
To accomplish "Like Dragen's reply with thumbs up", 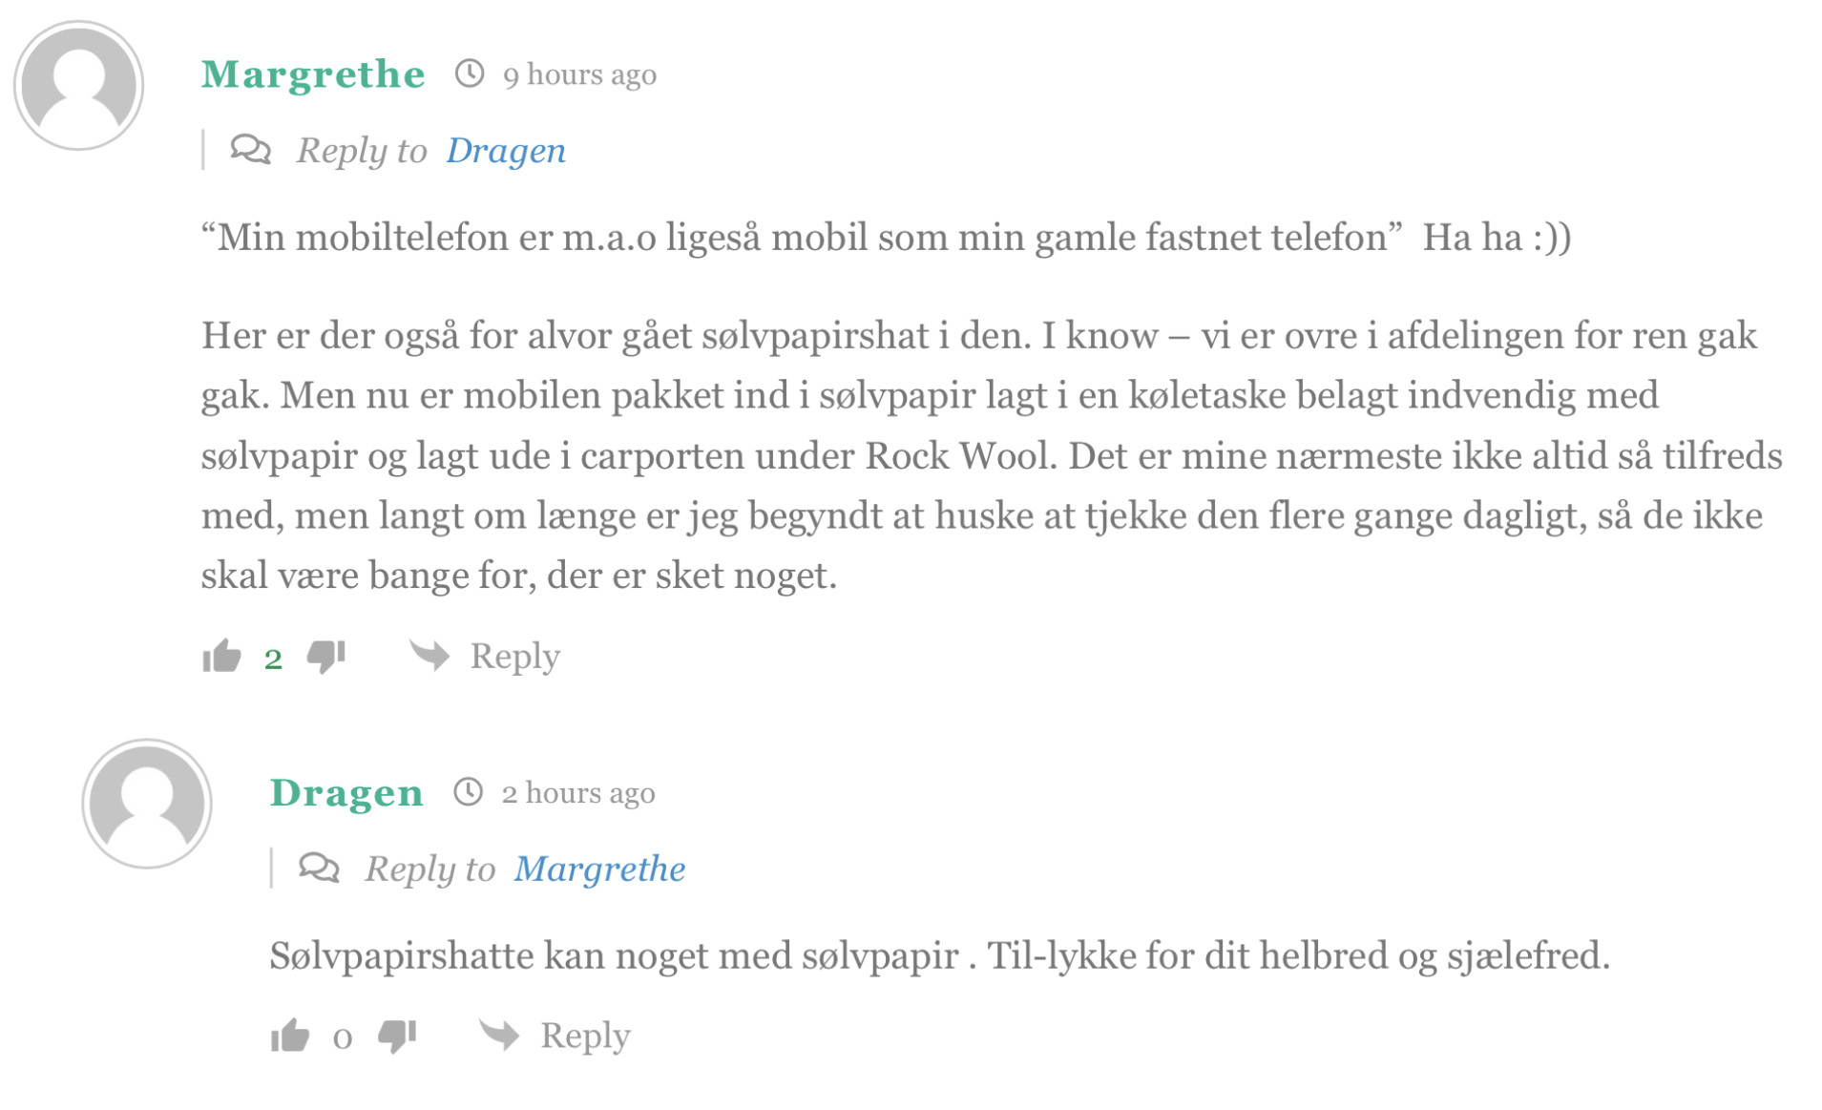I will 290,1036.
